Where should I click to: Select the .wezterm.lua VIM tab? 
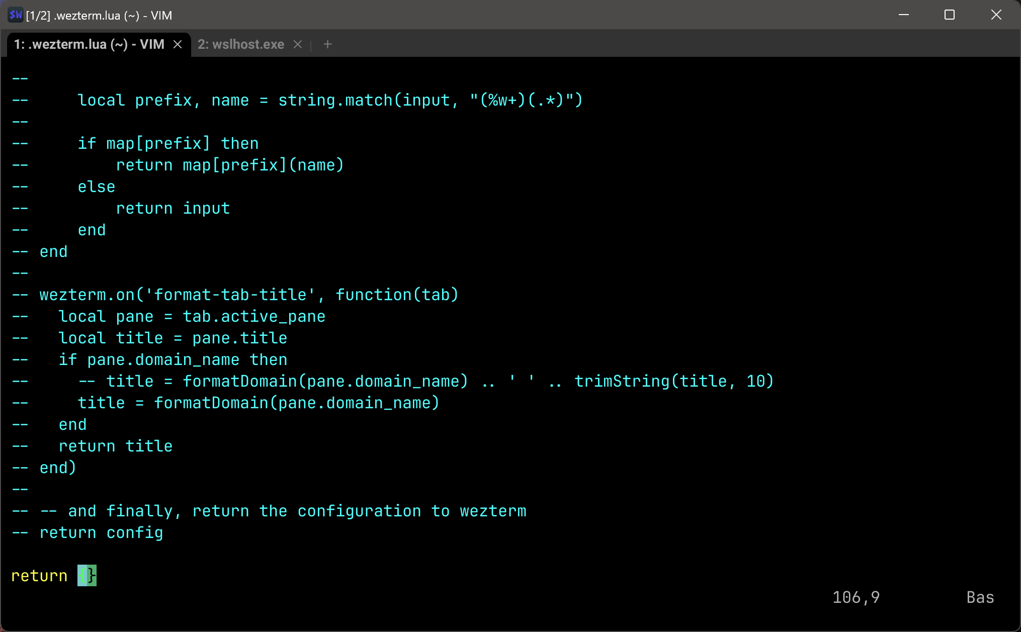(x=89, y=44)
